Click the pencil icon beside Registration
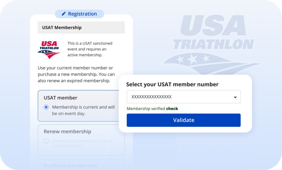 tap(64, 14)
